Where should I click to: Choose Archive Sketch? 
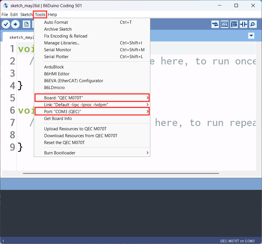[x=92, y=29]
